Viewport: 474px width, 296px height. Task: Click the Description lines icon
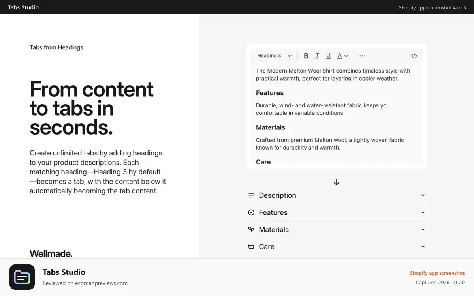click(x=251, y=195)
